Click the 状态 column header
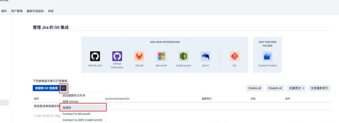This screenshot has width=339, height=123. pos(253,99)
